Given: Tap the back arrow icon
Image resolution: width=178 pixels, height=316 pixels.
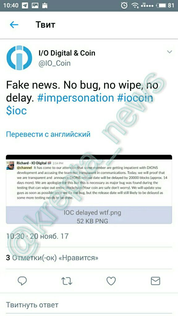Looking at the screenshot, I should (14, 25).
